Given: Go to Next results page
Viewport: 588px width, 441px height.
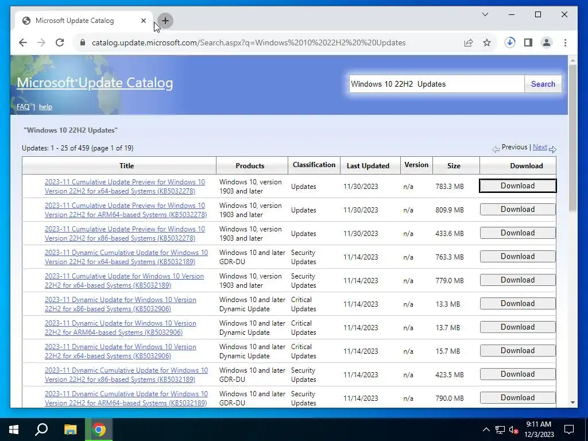Looking at the screenshot, I should point(540,147).
